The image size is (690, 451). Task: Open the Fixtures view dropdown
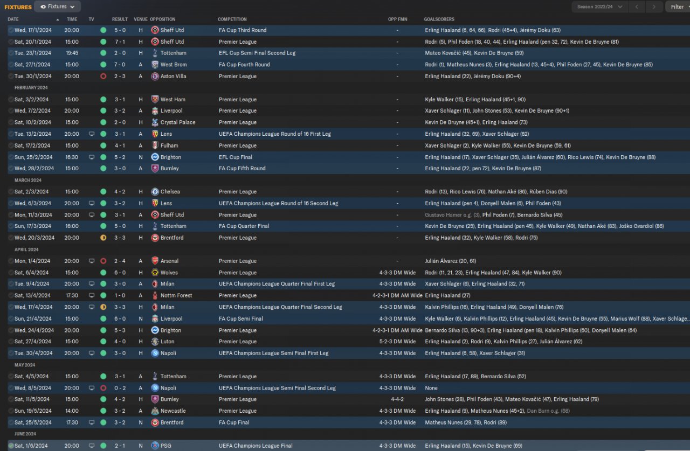[x=57, y=6]
